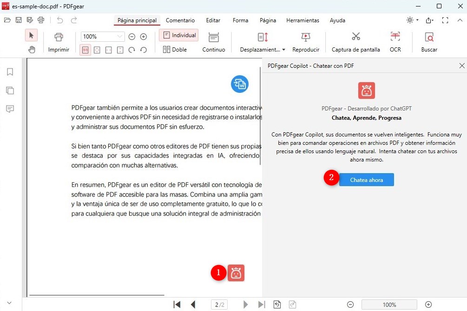Click the open file folder icon
467x311 pixels.
[7, 20]
